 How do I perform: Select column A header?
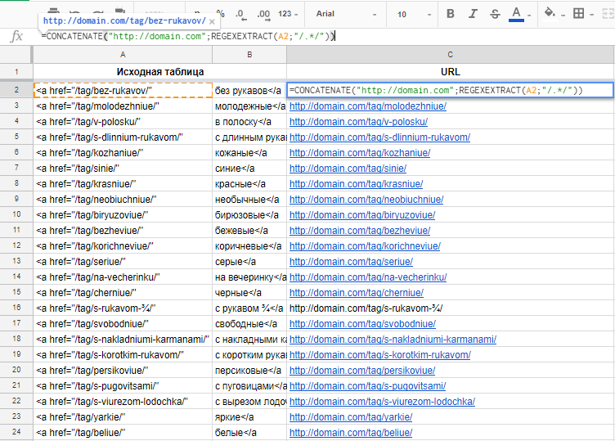pyautogui.click(x=123, y=55)
